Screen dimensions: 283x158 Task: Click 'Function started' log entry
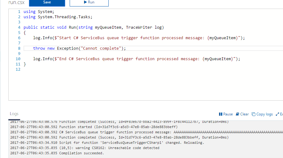tap(94, 127)
